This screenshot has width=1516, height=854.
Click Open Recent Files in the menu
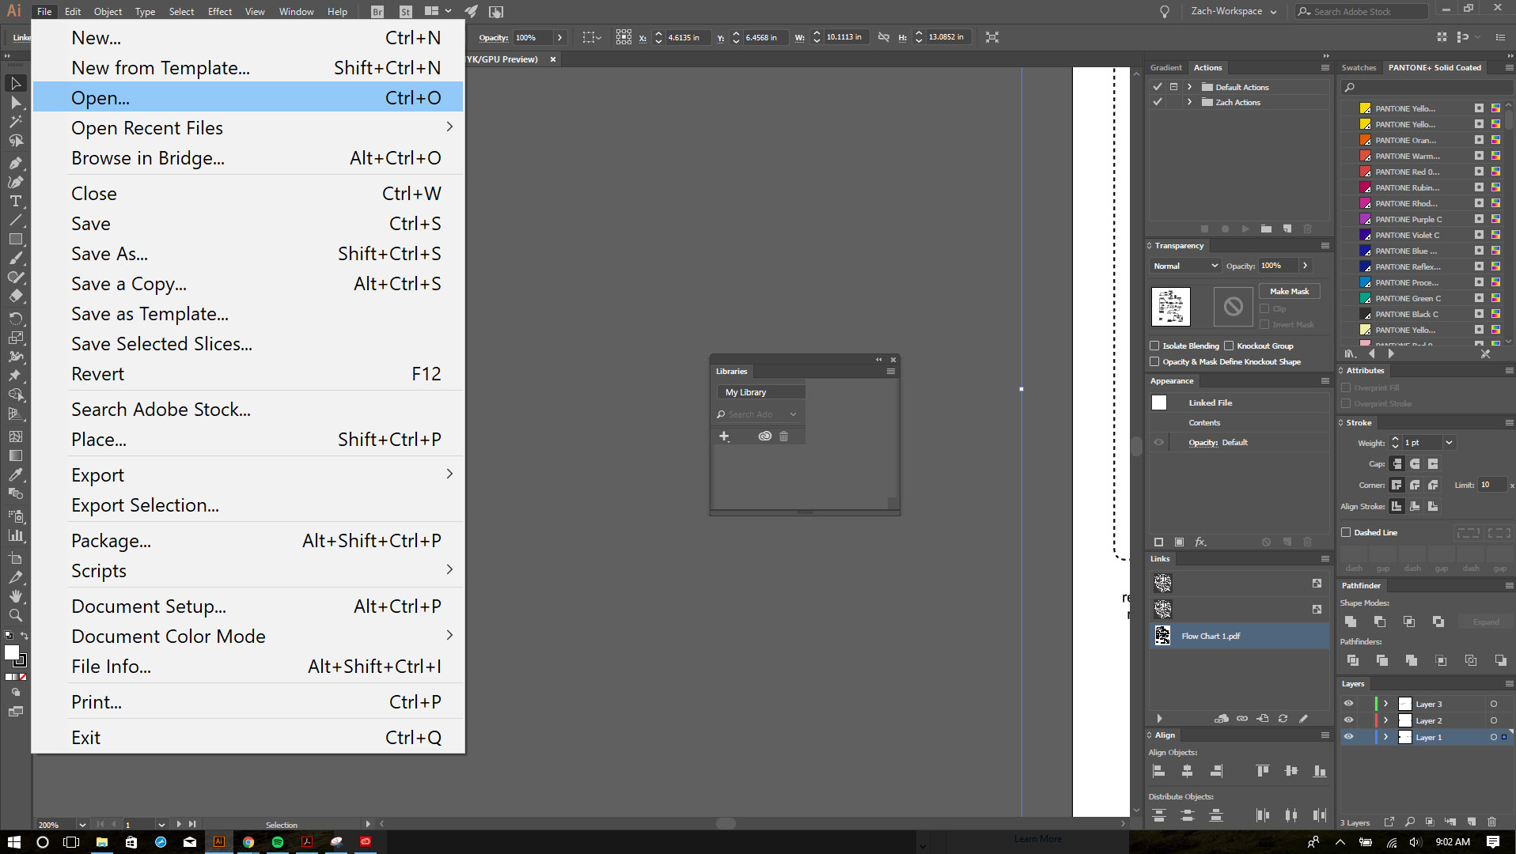146,127
